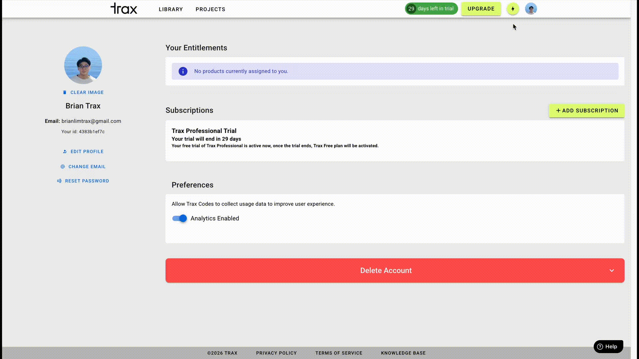Click the Edit Profile pencil icon

pyautogui.click(x=65, y=152)
